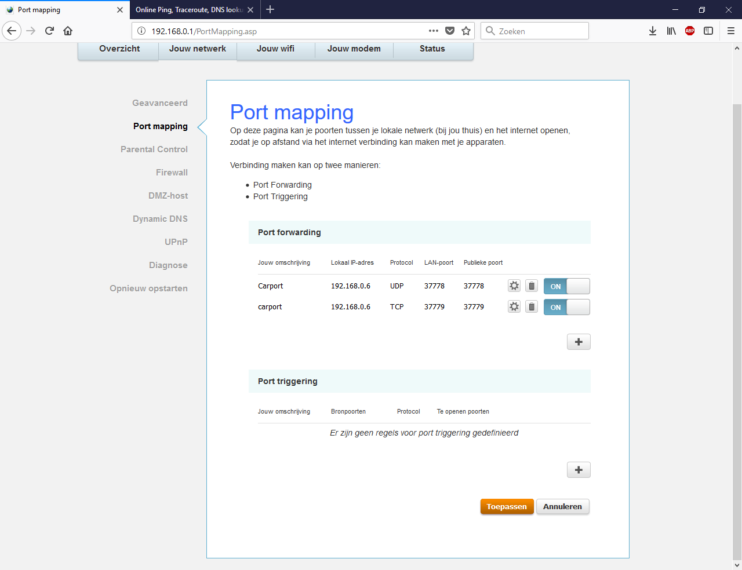Go to Firewall in the sidebar
Screen dimensions: 742x570
click(172, 173)
